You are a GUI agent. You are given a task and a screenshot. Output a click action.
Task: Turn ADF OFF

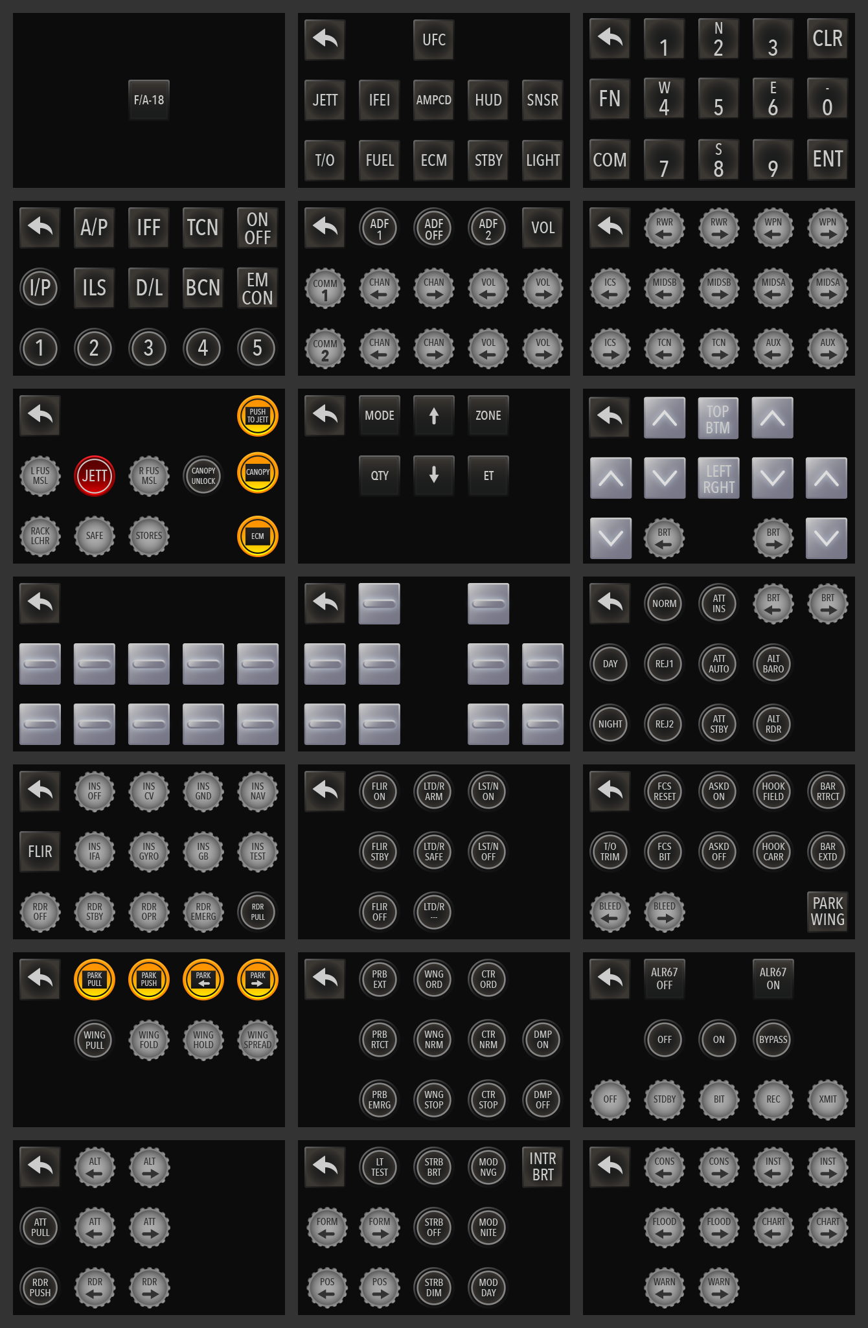[433, 228]
